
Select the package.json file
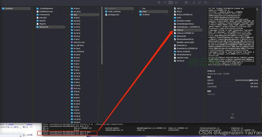(x=113, y=15)
